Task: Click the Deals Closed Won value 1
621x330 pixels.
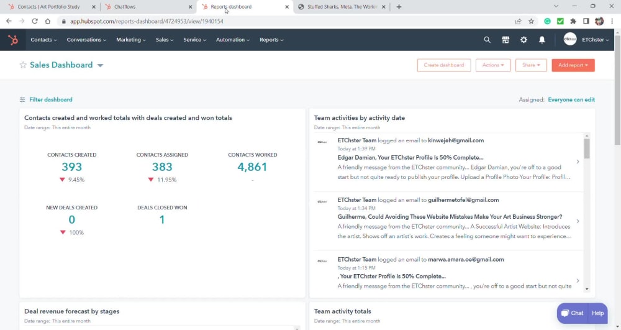Action: (162, 219)
